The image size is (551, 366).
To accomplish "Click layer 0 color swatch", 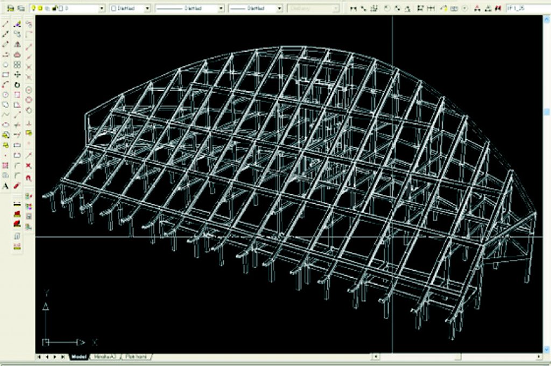I will [60, 8].
